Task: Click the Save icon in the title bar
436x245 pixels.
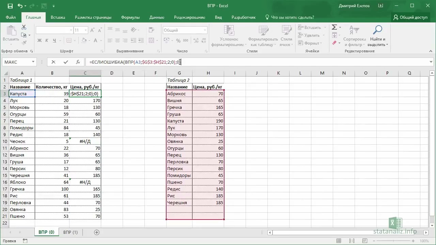Action: [10, 6]
